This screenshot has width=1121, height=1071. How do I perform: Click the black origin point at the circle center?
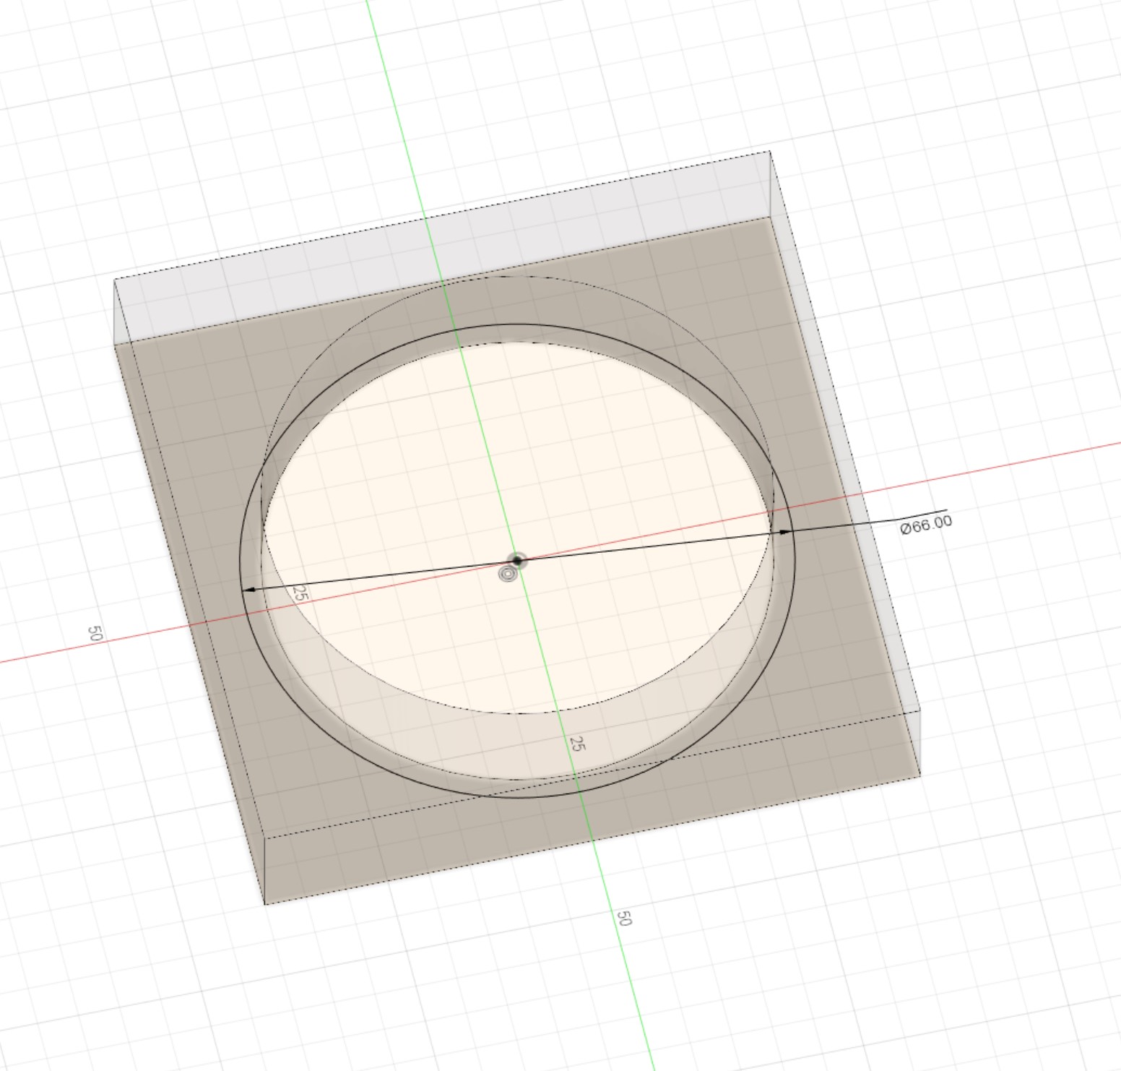pyautogui.click(x=517, y=560)
